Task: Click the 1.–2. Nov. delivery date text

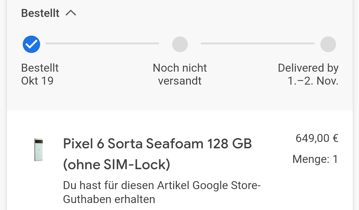Action: (x=313, y=81)
